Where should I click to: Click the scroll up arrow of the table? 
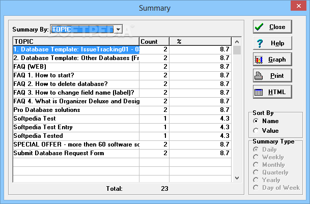237,42
